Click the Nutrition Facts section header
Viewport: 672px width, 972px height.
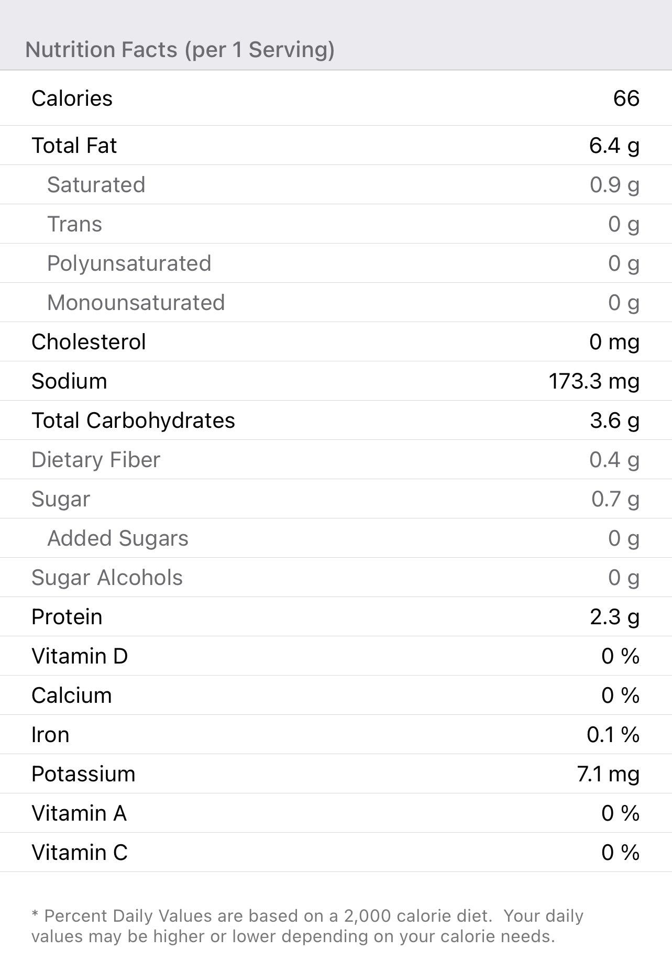tap(180, 50)
